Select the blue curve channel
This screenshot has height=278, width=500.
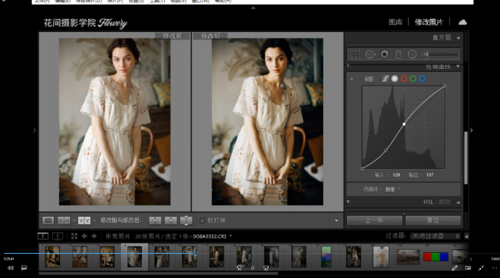click(x=422, y=79)
